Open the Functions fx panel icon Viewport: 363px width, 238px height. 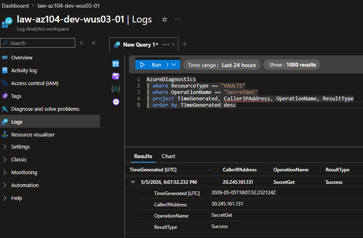(x=116, y=89)
